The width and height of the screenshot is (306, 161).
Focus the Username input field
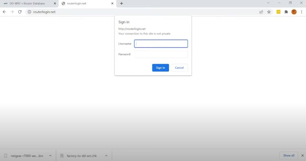161,44
